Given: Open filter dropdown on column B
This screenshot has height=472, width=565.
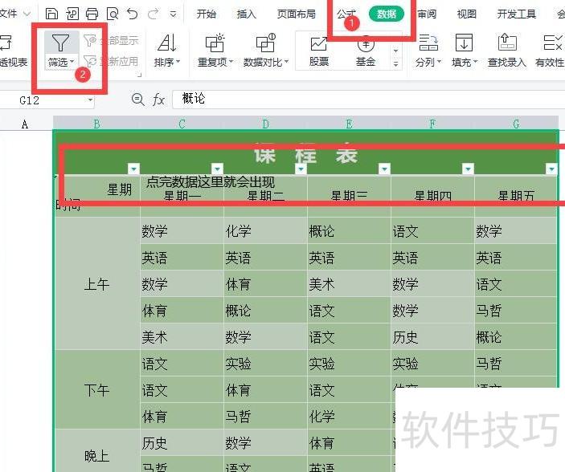Looking at the screenshot, I should point(133,169).
